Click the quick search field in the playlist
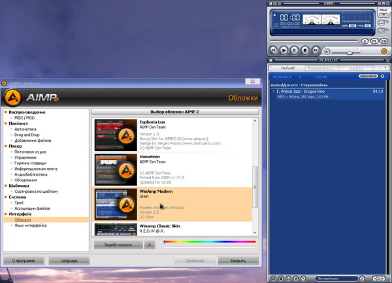The width and height of the screenshot is (392, 283). point(336,278)
